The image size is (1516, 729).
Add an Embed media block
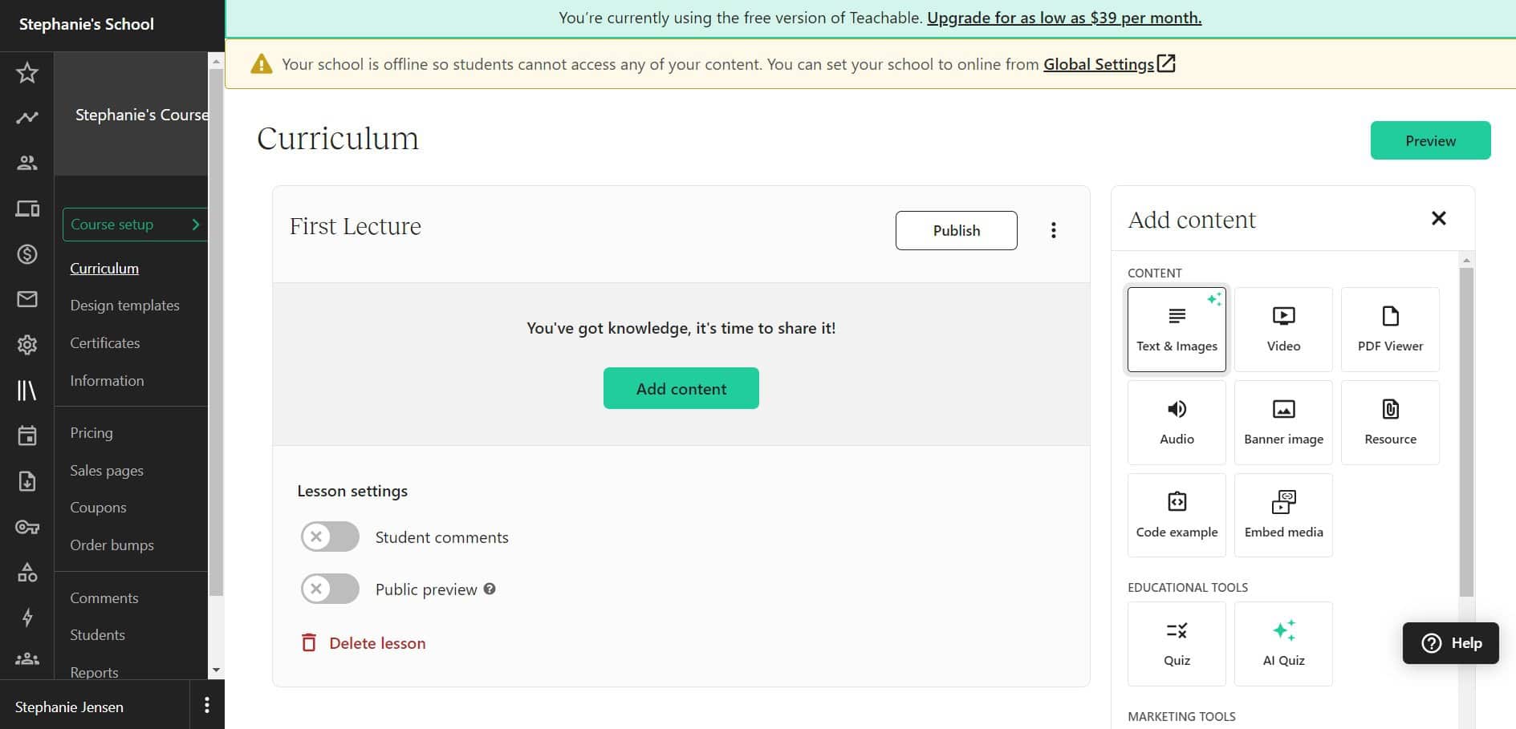1283,516
